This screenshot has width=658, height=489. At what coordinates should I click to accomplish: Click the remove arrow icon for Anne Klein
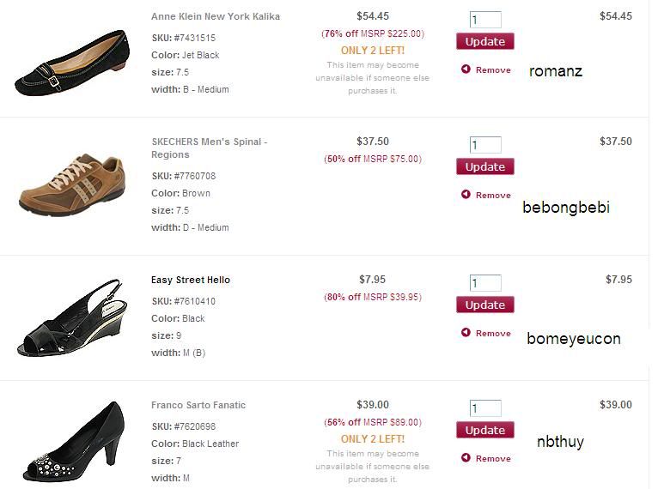[x=466, y=70]
